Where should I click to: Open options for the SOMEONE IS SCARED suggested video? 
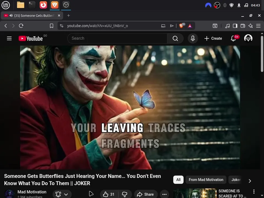pos(254,191)
